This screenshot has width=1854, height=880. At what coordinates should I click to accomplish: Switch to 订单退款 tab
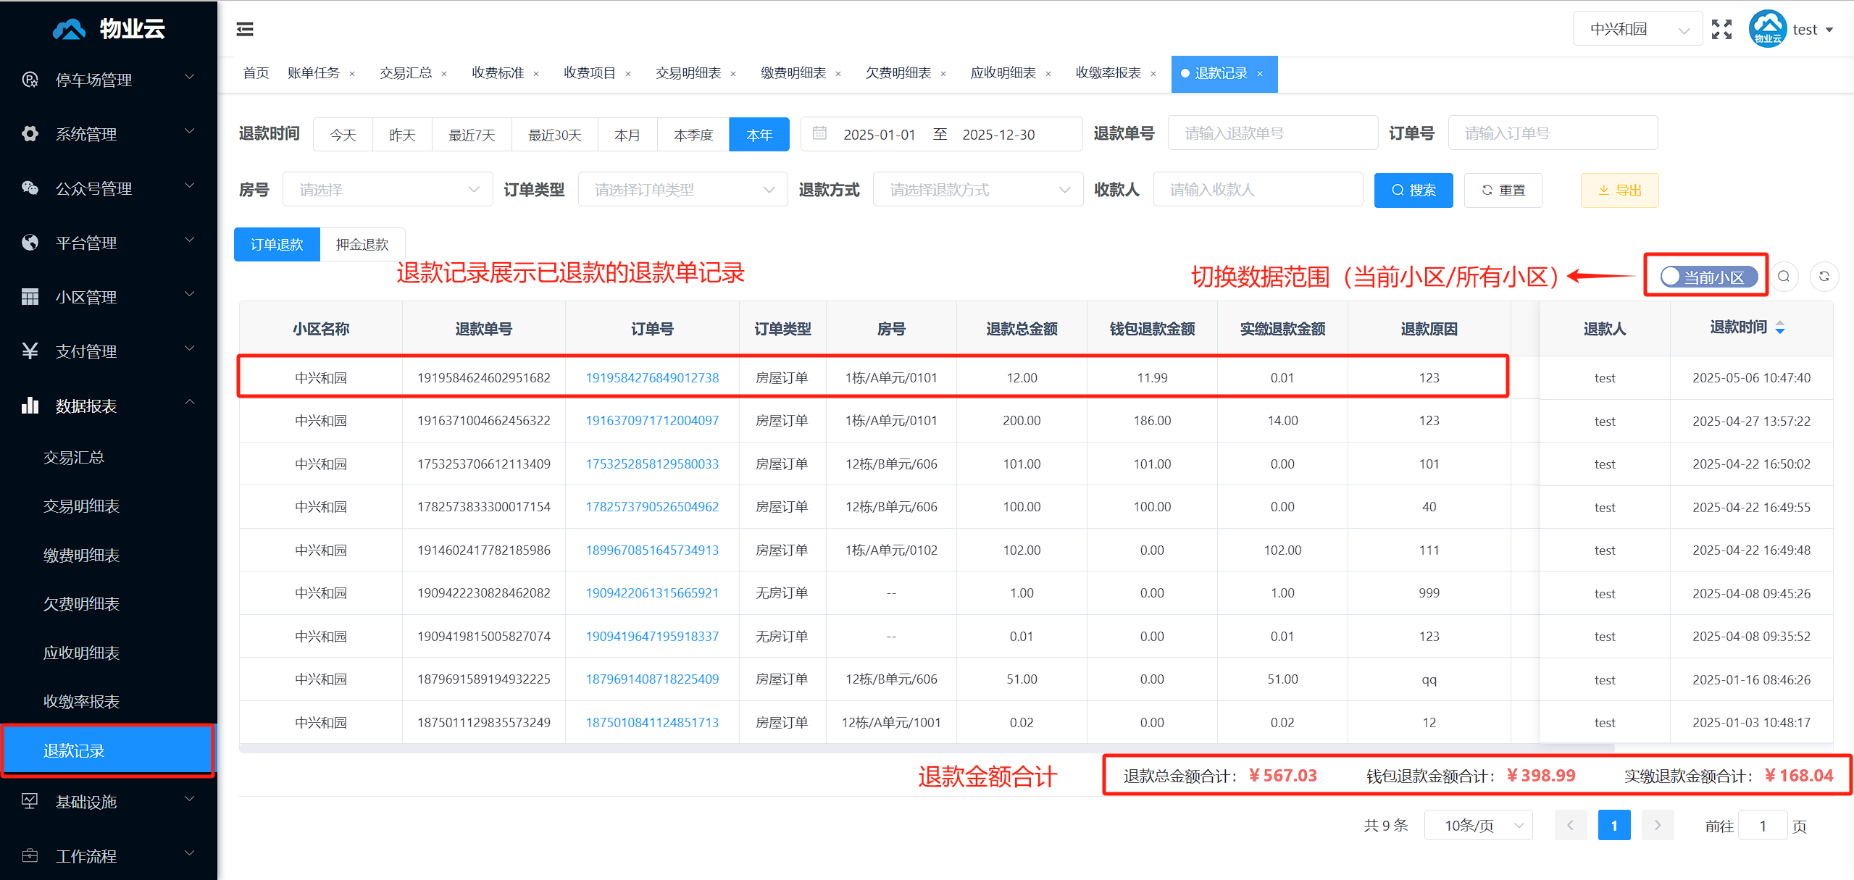(x=277, y=245)
